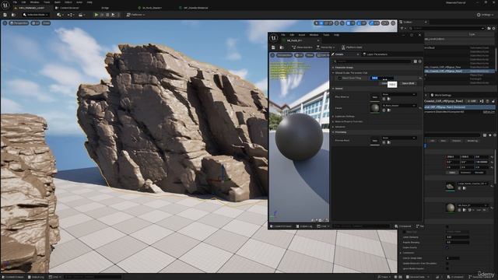Start Play in Editor with the green play button
The width and height of the screenshot is (498, 280).
[x=96, y=15]
